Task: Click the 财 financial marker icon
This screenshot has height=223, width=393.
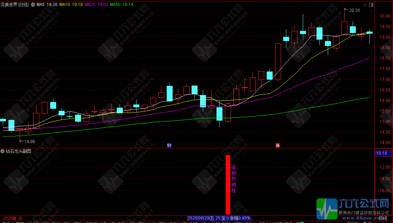Action: click(x=169, y=145)
